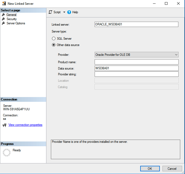The image size is (185, 174).
Task: Click the wrench icon beside General
Action: pyautogui.click(x=3, y=15)
